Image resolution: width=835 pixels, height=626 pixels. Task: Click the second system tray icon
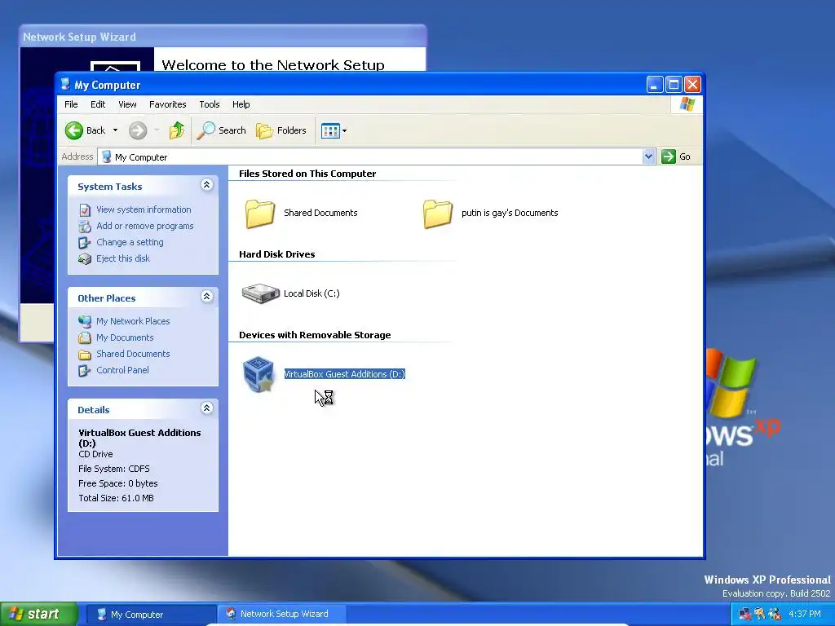pos(760,614)
